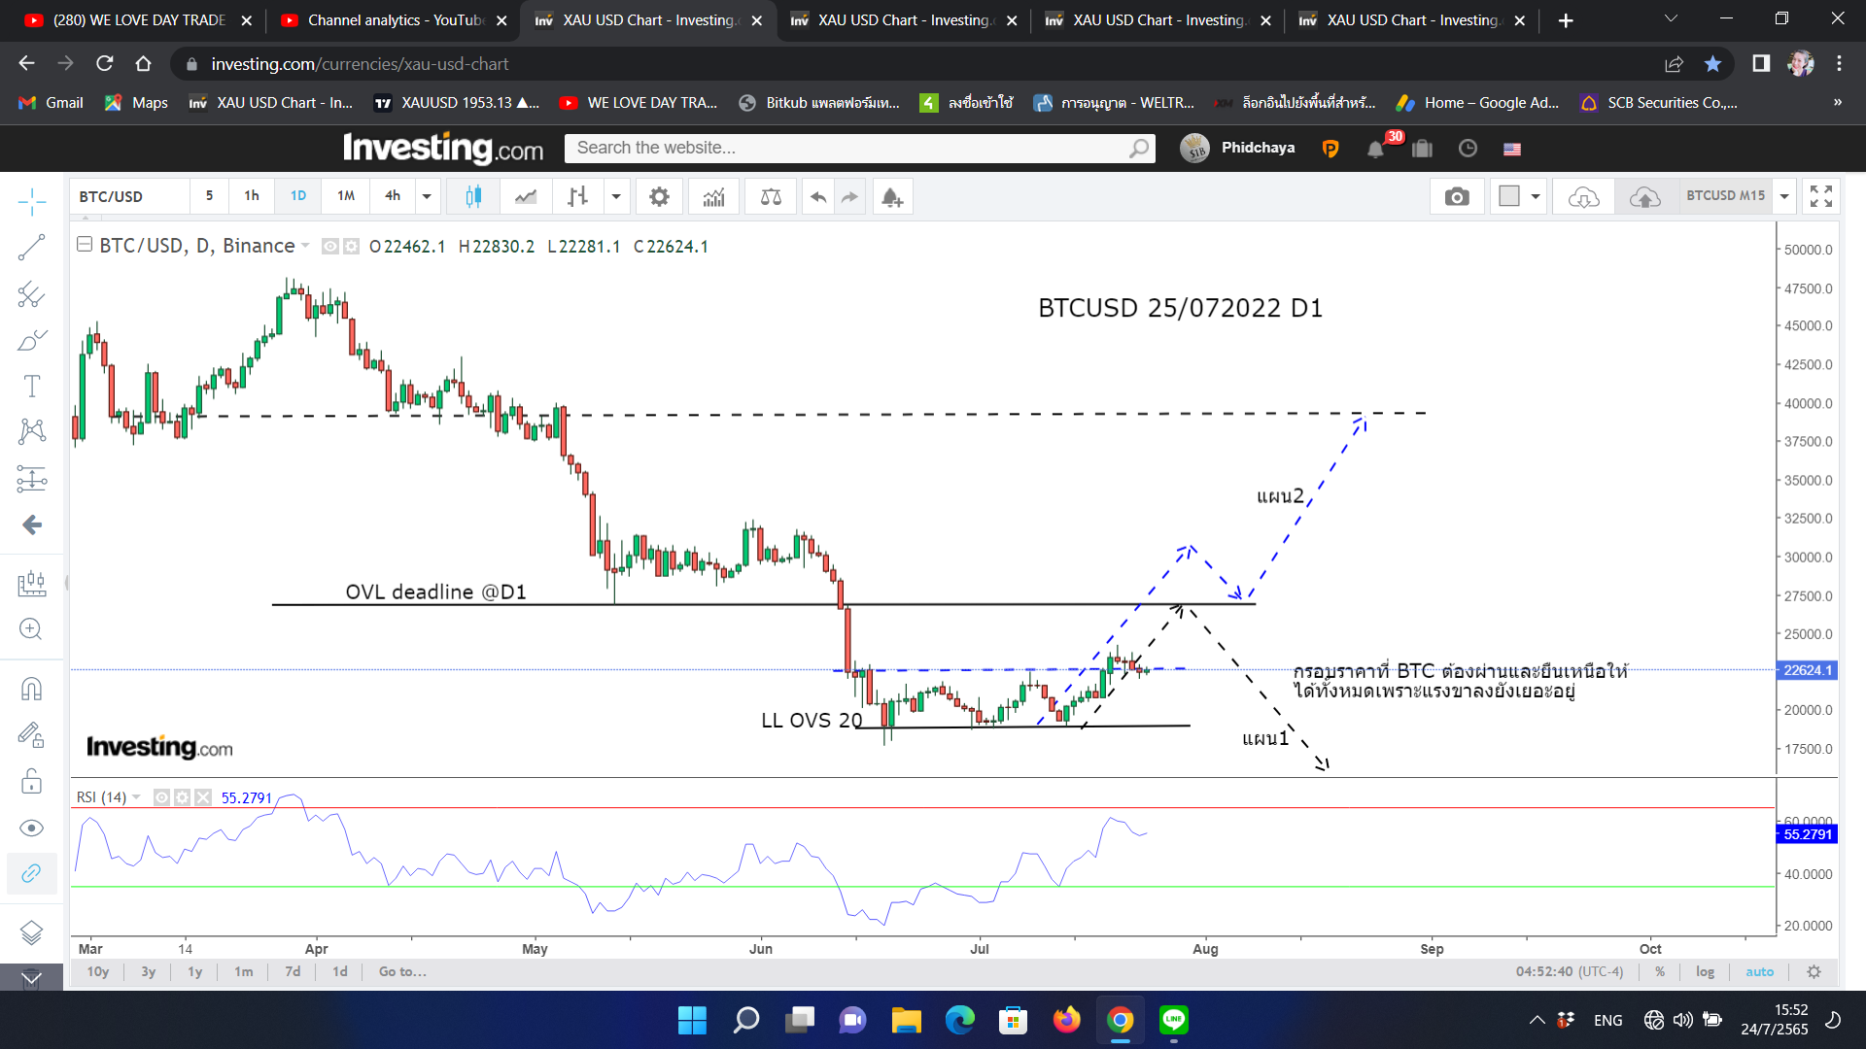Image resolution: width=1866 pixels, height=1049 pixels.
Task: Select the brush drawing tool
Action: click(x=31, y=340)
